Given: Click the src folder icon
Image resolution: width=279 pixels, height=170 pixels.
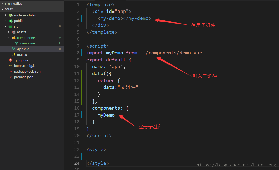Looking at the screenshot, I should [11, 26].
